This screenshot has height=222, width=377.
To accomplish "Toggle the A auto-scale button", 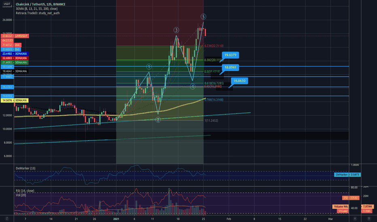I will [355, 218].
